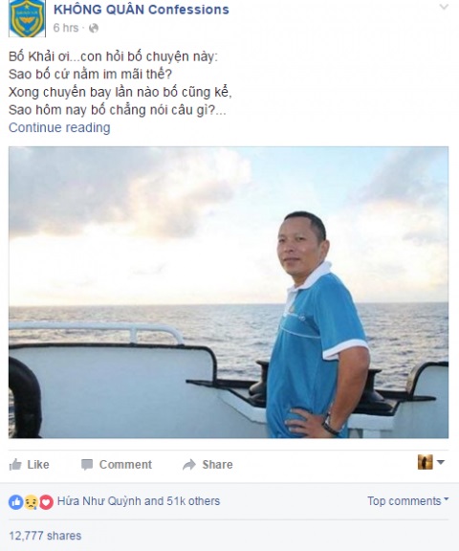Open the KHÔNG QUÂN Confessions page name

pos(142,10)
